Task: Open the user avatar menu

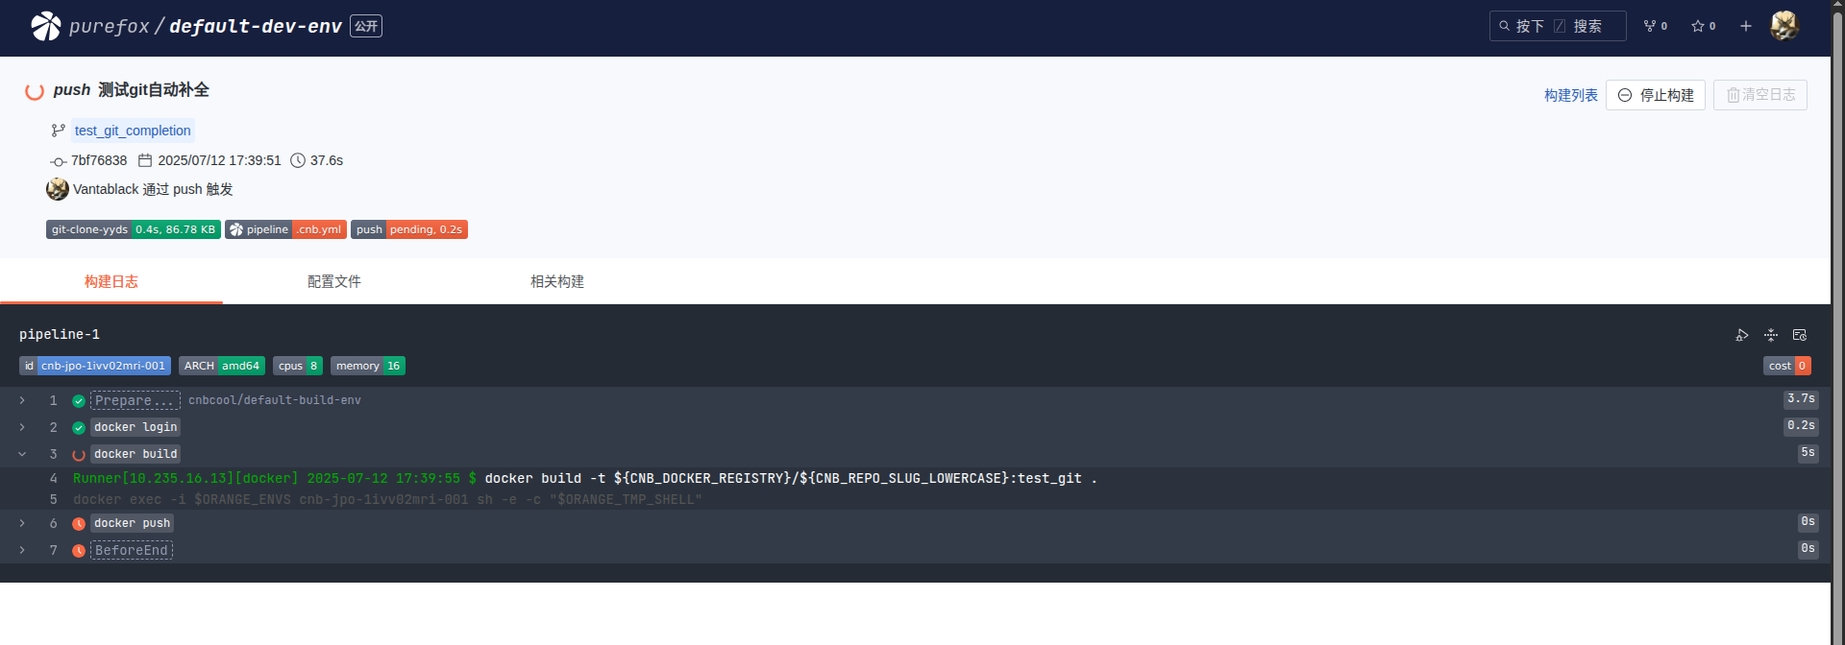Action: [1784, 26]
